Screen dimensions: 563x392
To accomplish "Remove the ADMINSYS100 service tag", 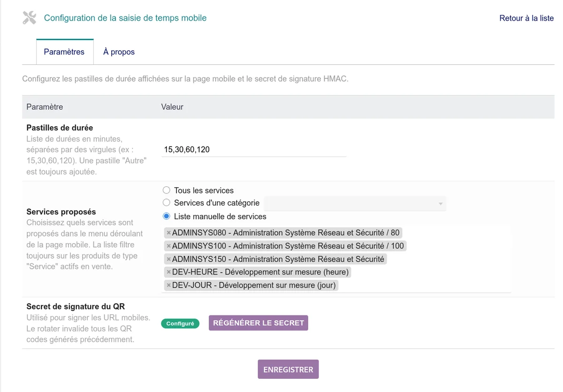I will [x=169, y=246].
